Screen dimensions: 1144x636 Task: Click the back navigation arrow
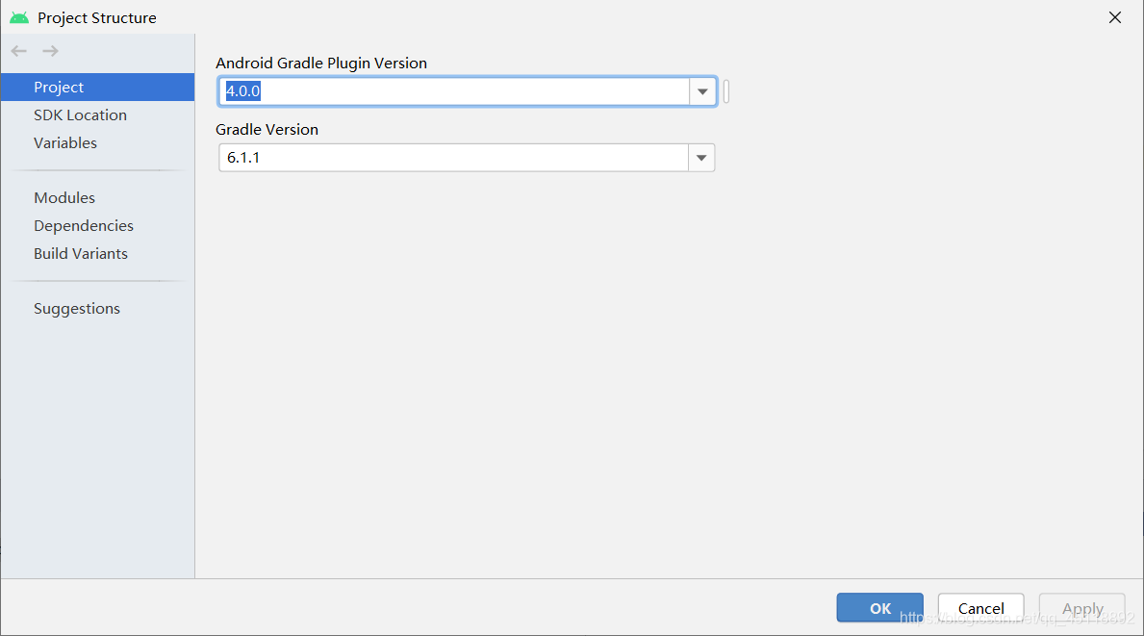(18, 51)
